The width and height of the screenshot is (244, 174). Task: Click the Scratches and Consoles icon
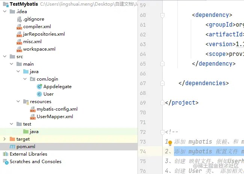[6, 162]
